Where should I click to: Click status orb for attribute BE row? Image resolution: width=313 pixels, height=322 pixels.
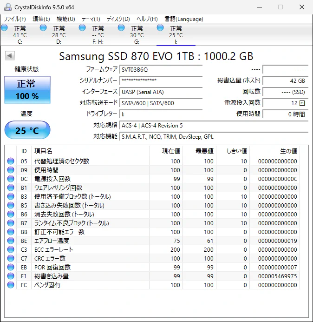coord(11,241)
